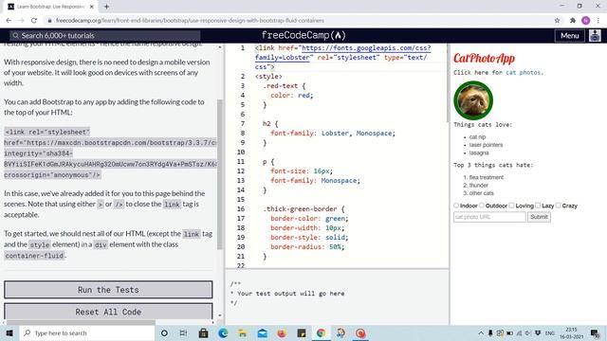Click the cat photos link in preview
Screen dimensions: 607x341
tap(524, 72)
